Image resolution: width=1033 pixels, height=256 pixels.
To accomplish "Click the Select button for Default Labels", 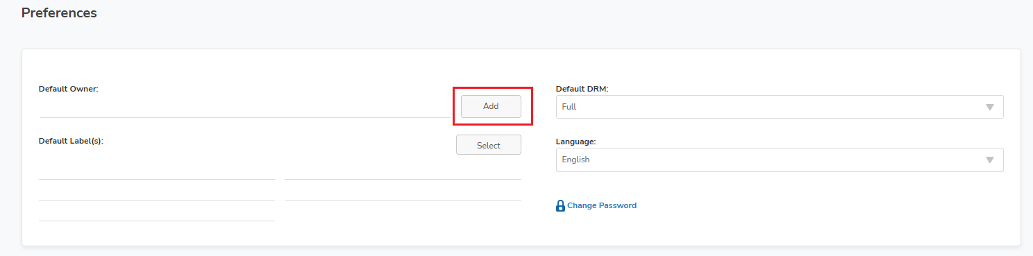I will point(489,145).
